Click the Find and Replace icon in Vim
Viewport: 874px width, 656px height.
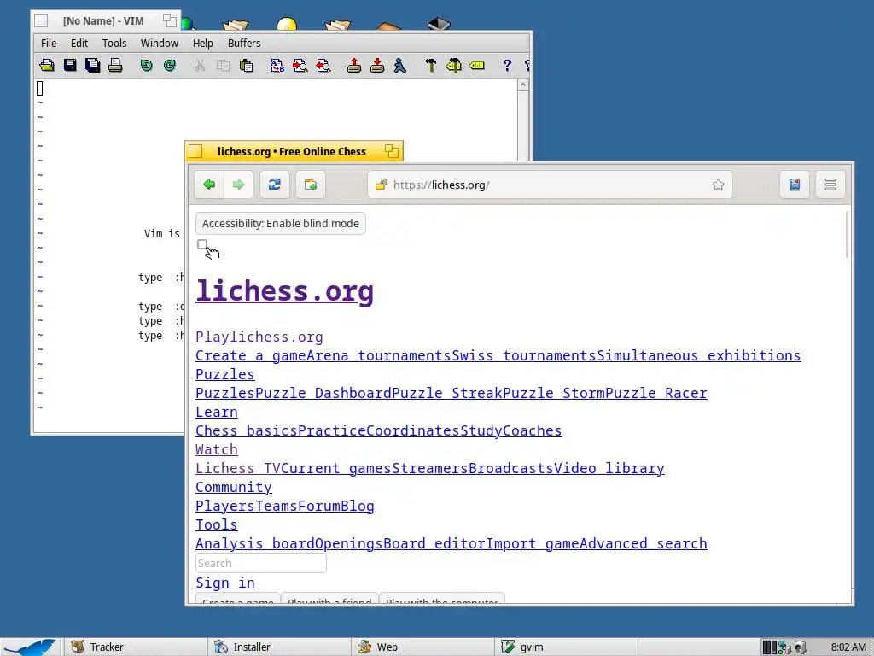click(x=277, y=66)
